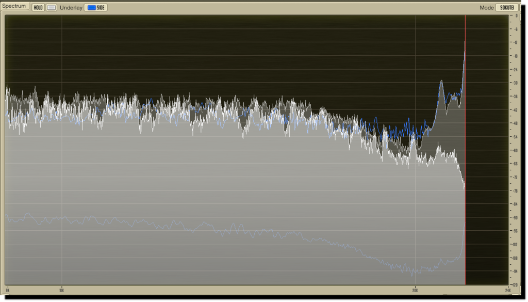Click the Underlay label

[x=71, y=7]
